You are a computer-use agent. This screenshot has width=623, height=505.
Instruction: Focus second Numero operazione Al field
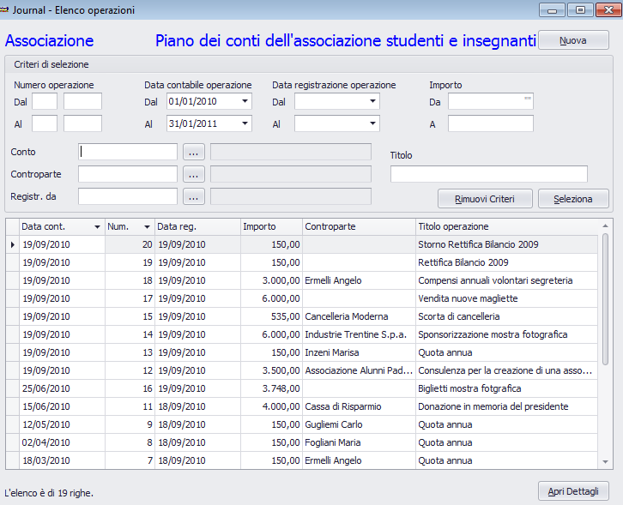pyautogui.click(x=82, y=123)
